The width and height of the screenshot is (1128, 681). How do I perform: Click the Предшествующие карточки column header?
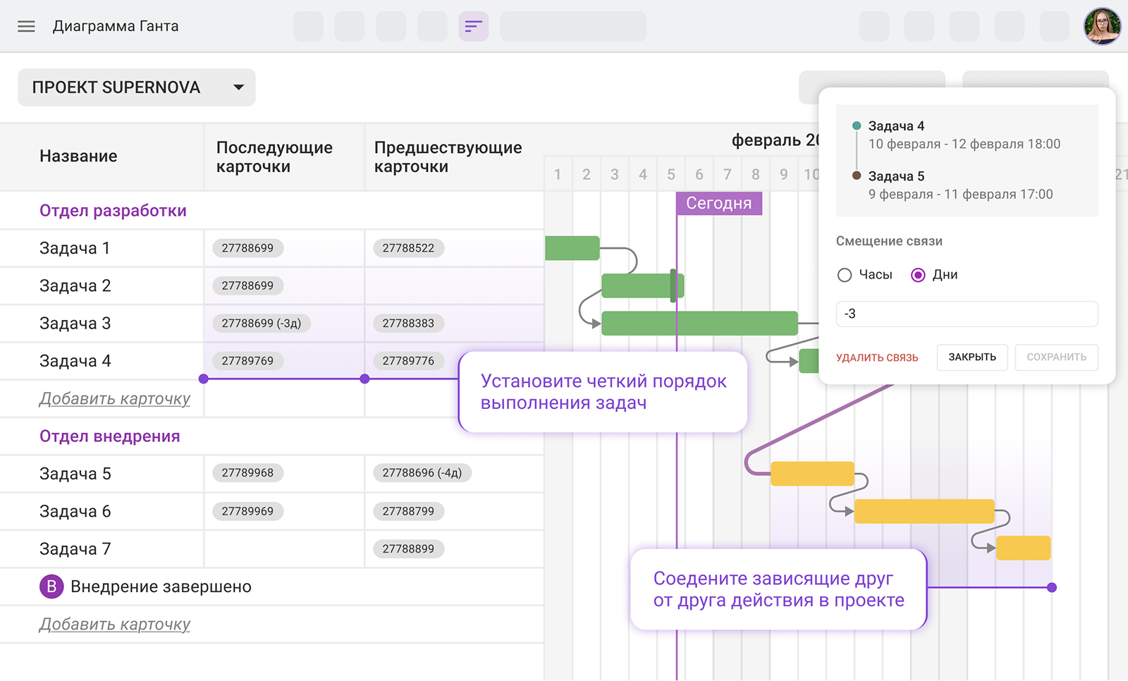tap(448, 157)
